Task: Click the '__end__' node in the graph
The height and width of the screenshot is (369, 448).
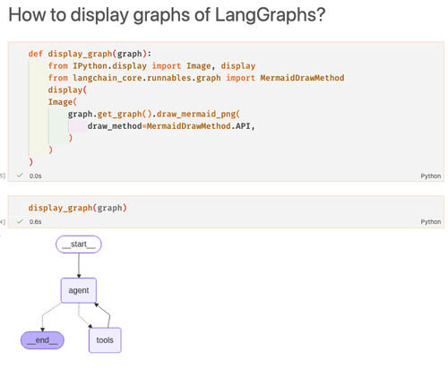Action: 42,340
